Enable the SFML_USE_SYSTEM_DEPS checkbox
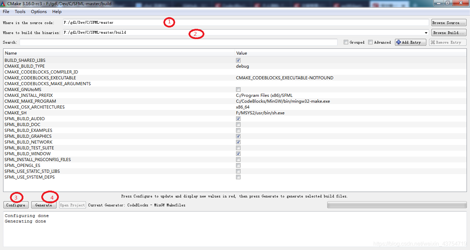Image resolution: width=470 pixels, height=250 pixels. click(238, 177)
